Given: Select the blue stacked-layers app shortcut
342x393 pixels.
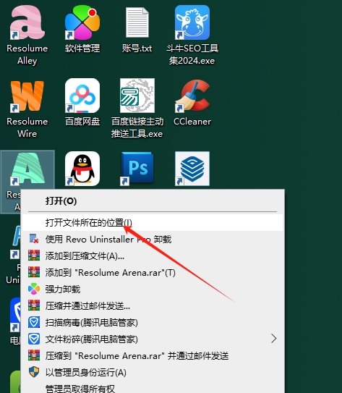Looking at the screenshot, I should [x=192, y=169].
